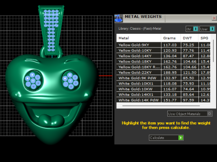Click the 121.50 DWT value
The width and height of the screenshot is (217, 162).
click(189, 72)
